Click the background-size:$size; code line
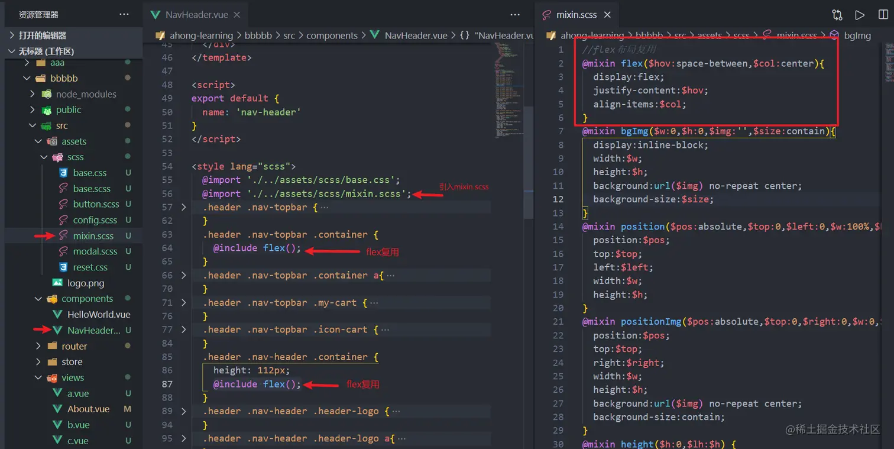 653,199
